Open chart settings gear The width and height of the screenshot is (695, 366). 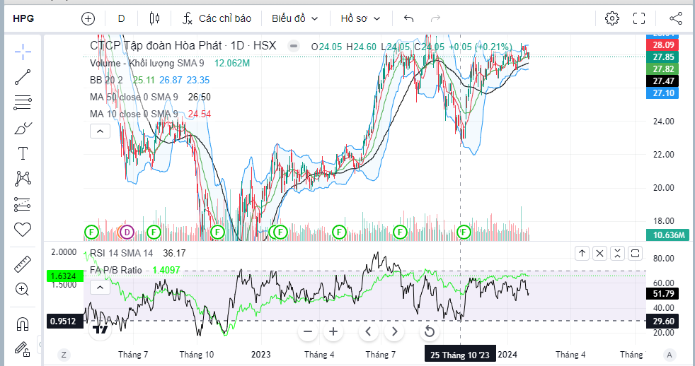coord(612,18)
